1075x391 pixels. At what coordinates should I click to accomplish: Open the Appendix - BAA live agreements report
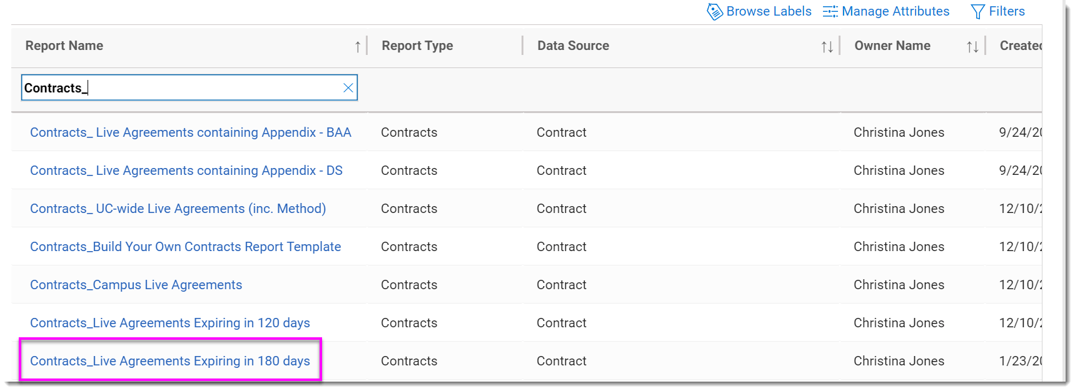click(191, 132)
